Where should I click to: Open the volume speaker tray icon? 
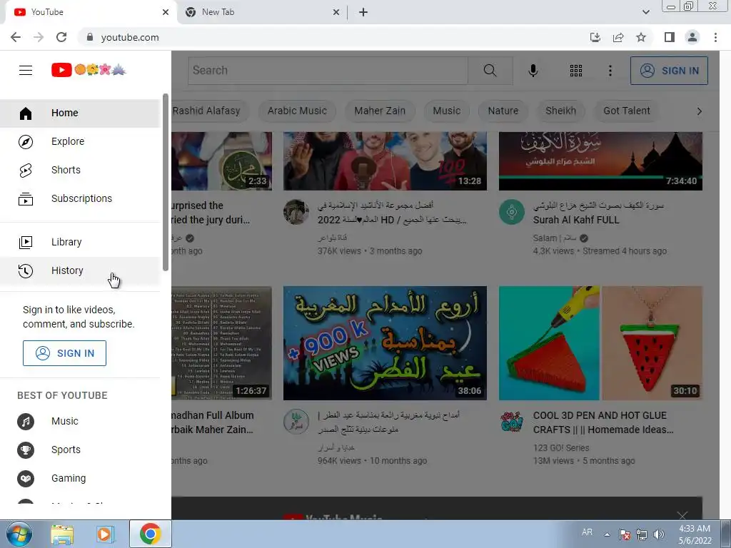point(658,534)
